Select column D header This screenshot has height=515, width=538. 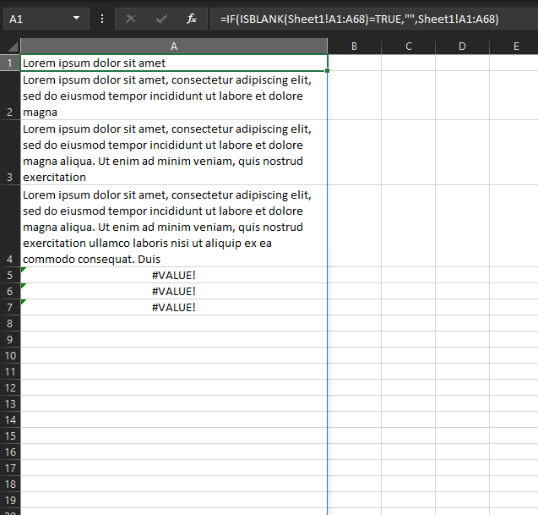pyautogui.click(x=462, y=46)
